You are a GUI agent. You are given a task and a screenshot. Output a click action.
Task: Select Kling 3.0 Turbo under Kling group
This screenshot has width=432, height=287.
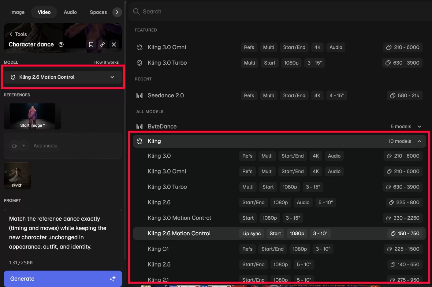tap(279, 187)
